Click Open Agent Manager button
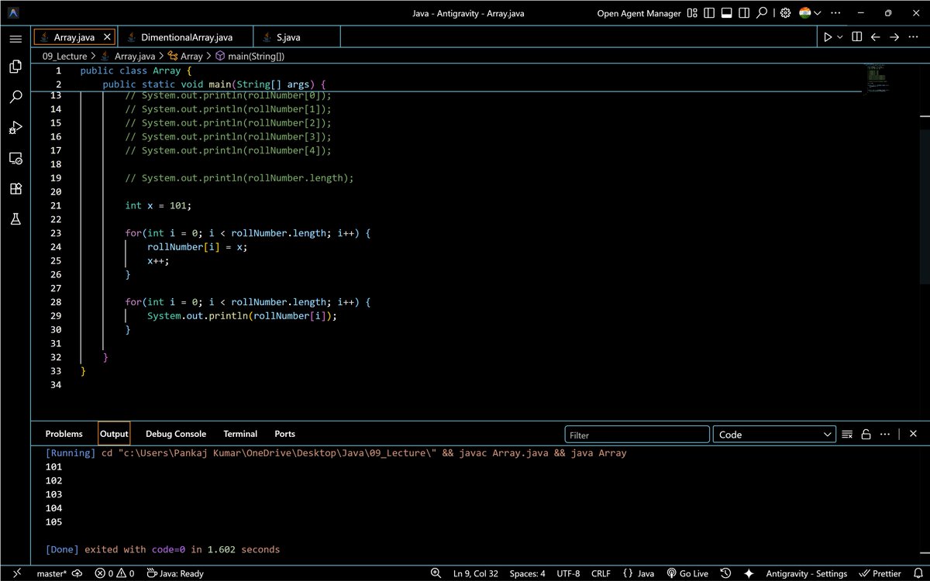 point(639,13)
